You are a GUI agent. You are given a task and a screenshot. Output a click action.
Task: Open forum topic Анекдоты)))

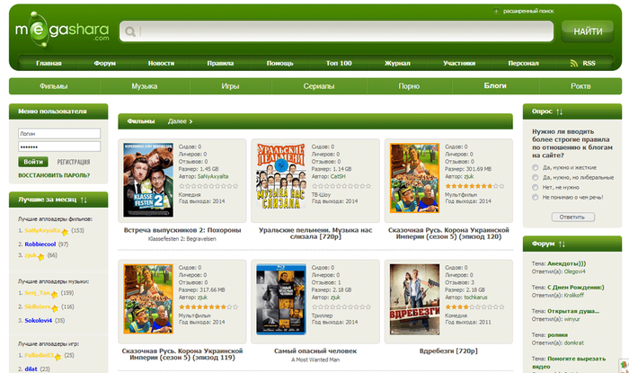(566, 263)
